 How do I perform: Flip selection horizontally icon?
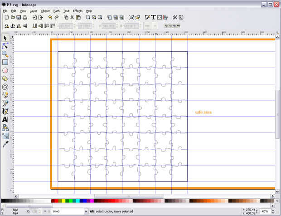(19, 26)
